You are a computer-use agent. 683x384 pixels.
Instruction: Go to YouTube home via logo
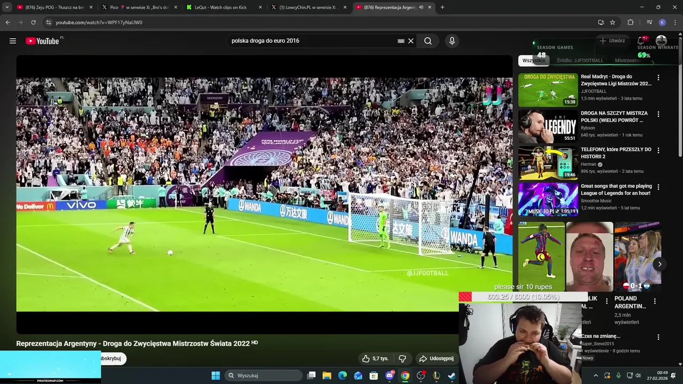tap(42, 41)
